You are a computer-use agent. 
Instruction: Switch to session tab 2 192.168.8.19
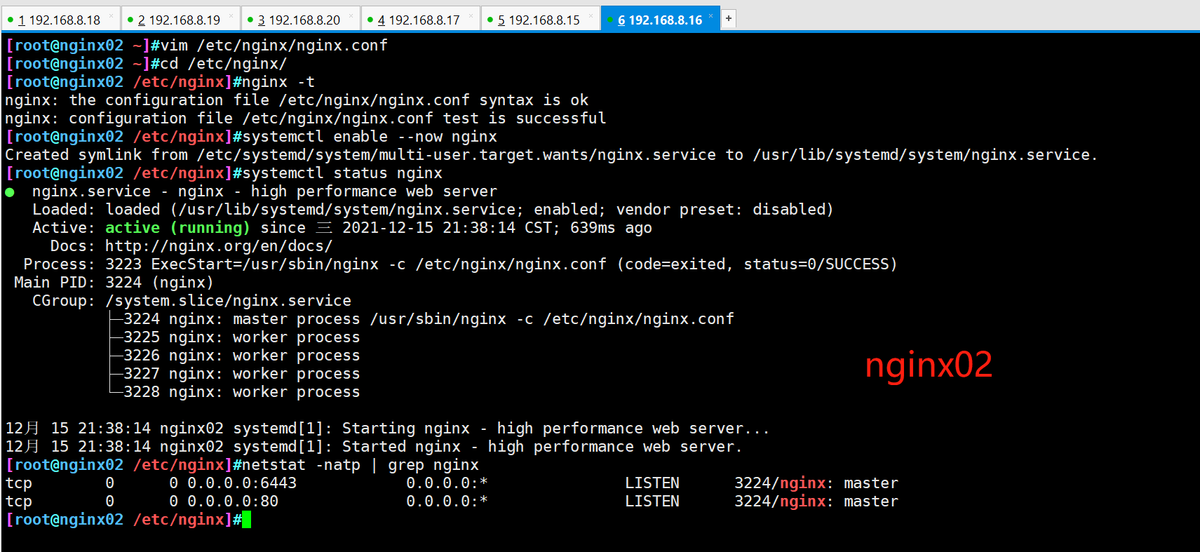pos(180,20)
